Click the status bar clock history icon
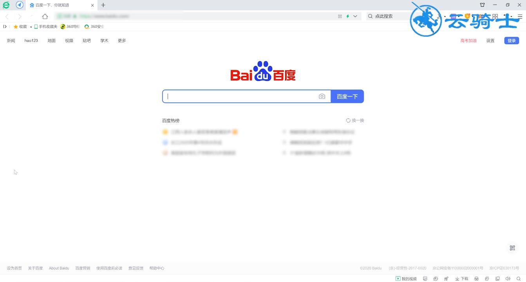 436,278
